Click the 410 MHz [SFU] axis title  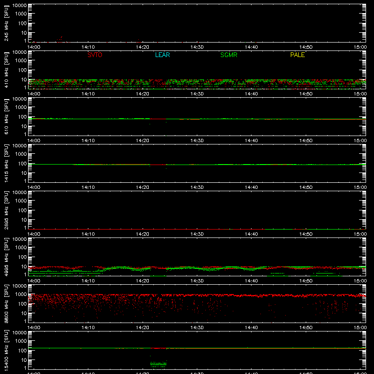coord(6,70)
